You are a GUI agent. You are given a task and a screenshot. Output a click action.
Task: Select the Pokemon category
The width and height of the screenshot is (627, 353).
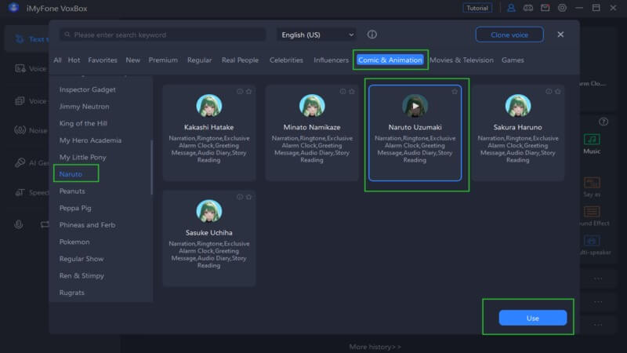point(74,242)
